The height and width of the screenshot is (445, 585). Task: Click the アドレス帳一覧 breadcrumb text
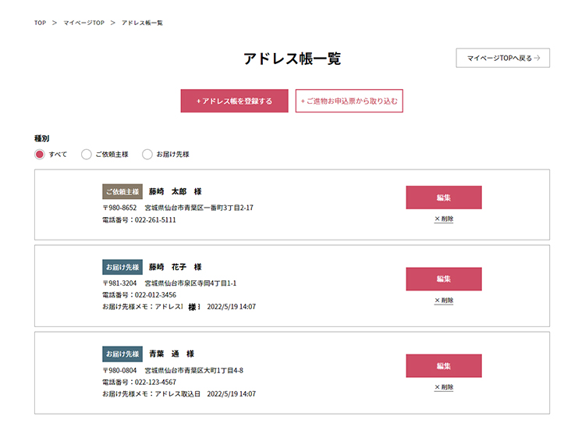click(142, 23)
